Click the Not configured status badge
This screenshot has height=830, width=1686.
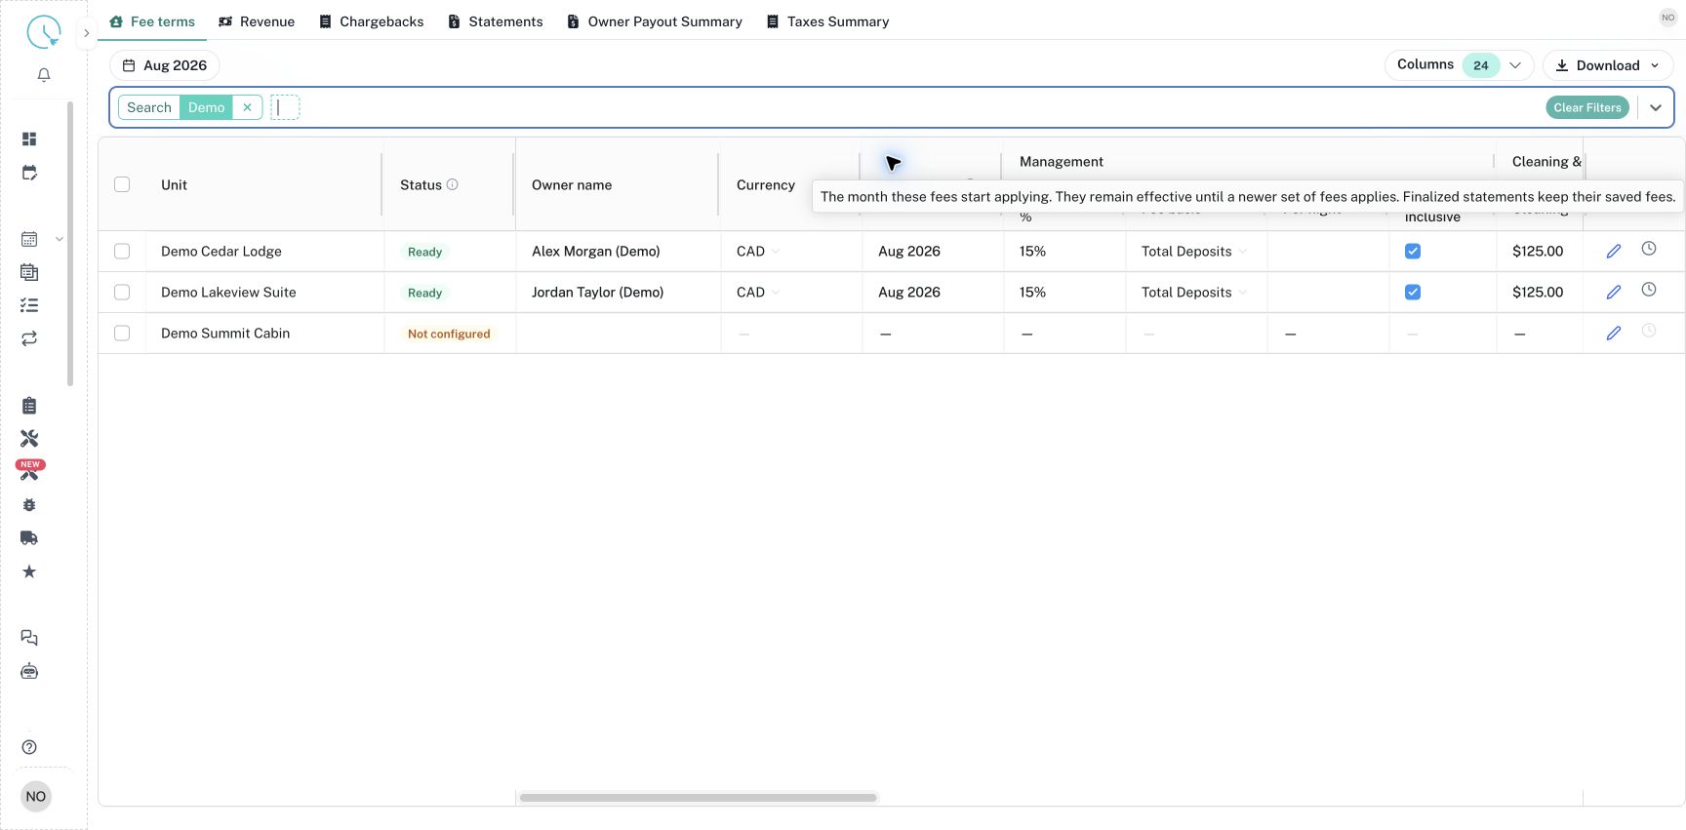[x=449, y=334]
